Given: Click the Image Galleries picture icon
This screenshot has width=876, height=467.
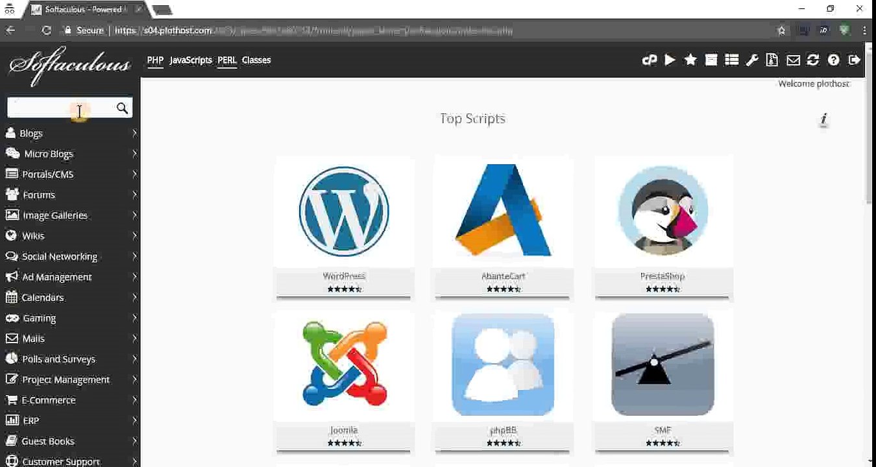Looking at the screenshot, I should point(12,215).
